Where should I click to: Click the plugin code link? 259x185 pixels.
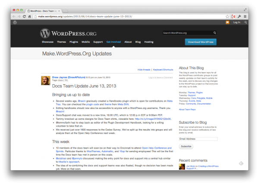pos(93,104)
